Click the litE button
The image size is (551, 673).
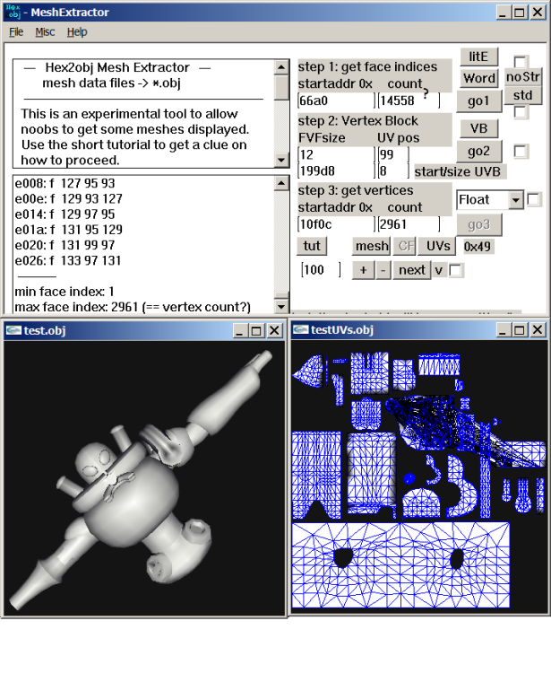(478, 57)
